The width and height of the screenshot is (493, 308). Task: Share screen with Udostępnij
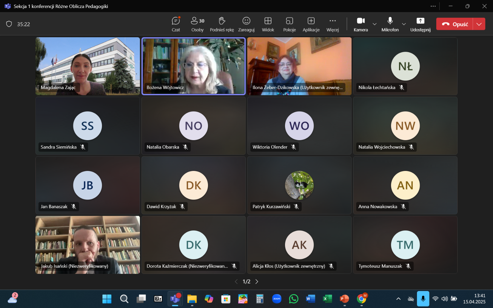420,24
